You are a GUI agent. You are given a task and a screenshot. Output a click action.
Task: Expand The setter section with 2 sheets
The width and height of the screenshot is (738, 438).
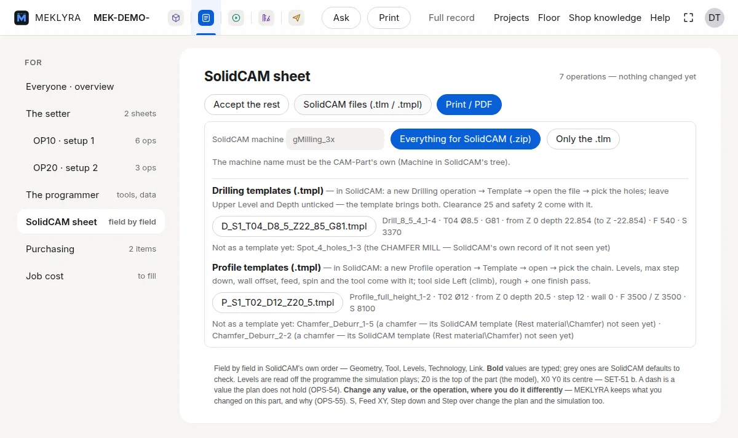point(91,114)
